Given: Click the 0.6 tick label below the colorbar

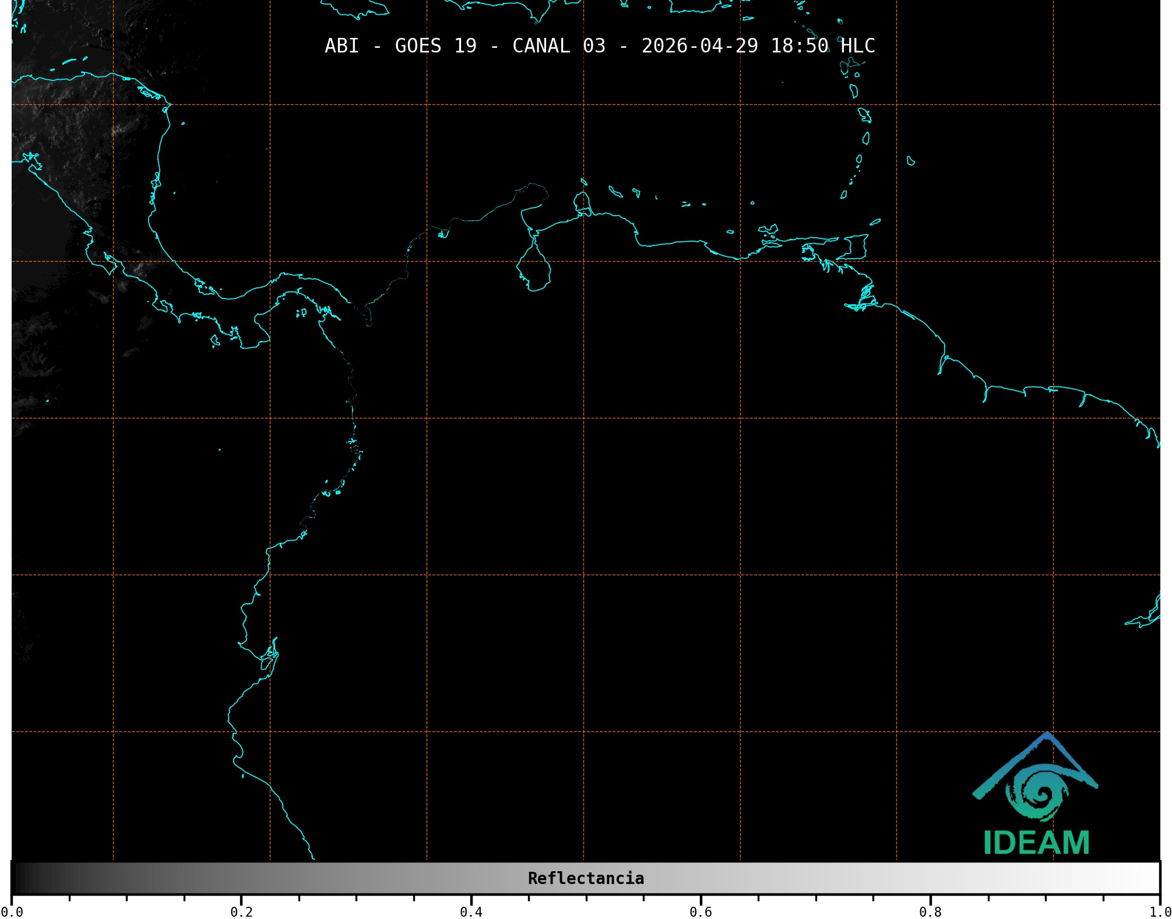Looking at the screenshot, I should coord(701,912).
